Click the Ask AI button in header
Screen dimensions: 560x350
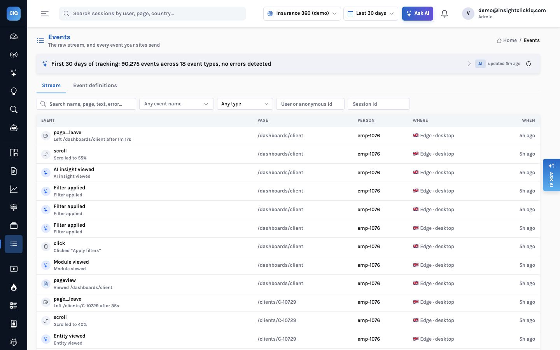(418, 14)
